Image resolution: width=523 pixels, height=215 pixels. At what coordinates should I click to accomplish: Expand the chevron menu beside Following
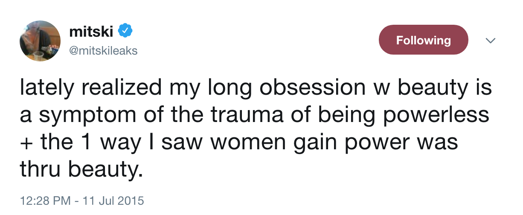(x=491, y=41)
